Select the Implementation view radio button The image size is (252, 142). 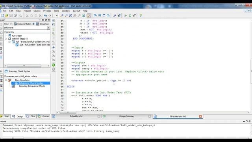pos(11,24)
